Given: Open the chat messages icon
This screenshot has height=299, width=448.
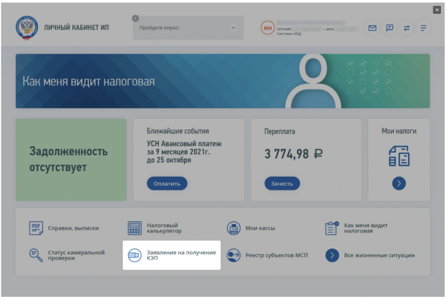Looking at the screenshot, I should click(389, 28).
